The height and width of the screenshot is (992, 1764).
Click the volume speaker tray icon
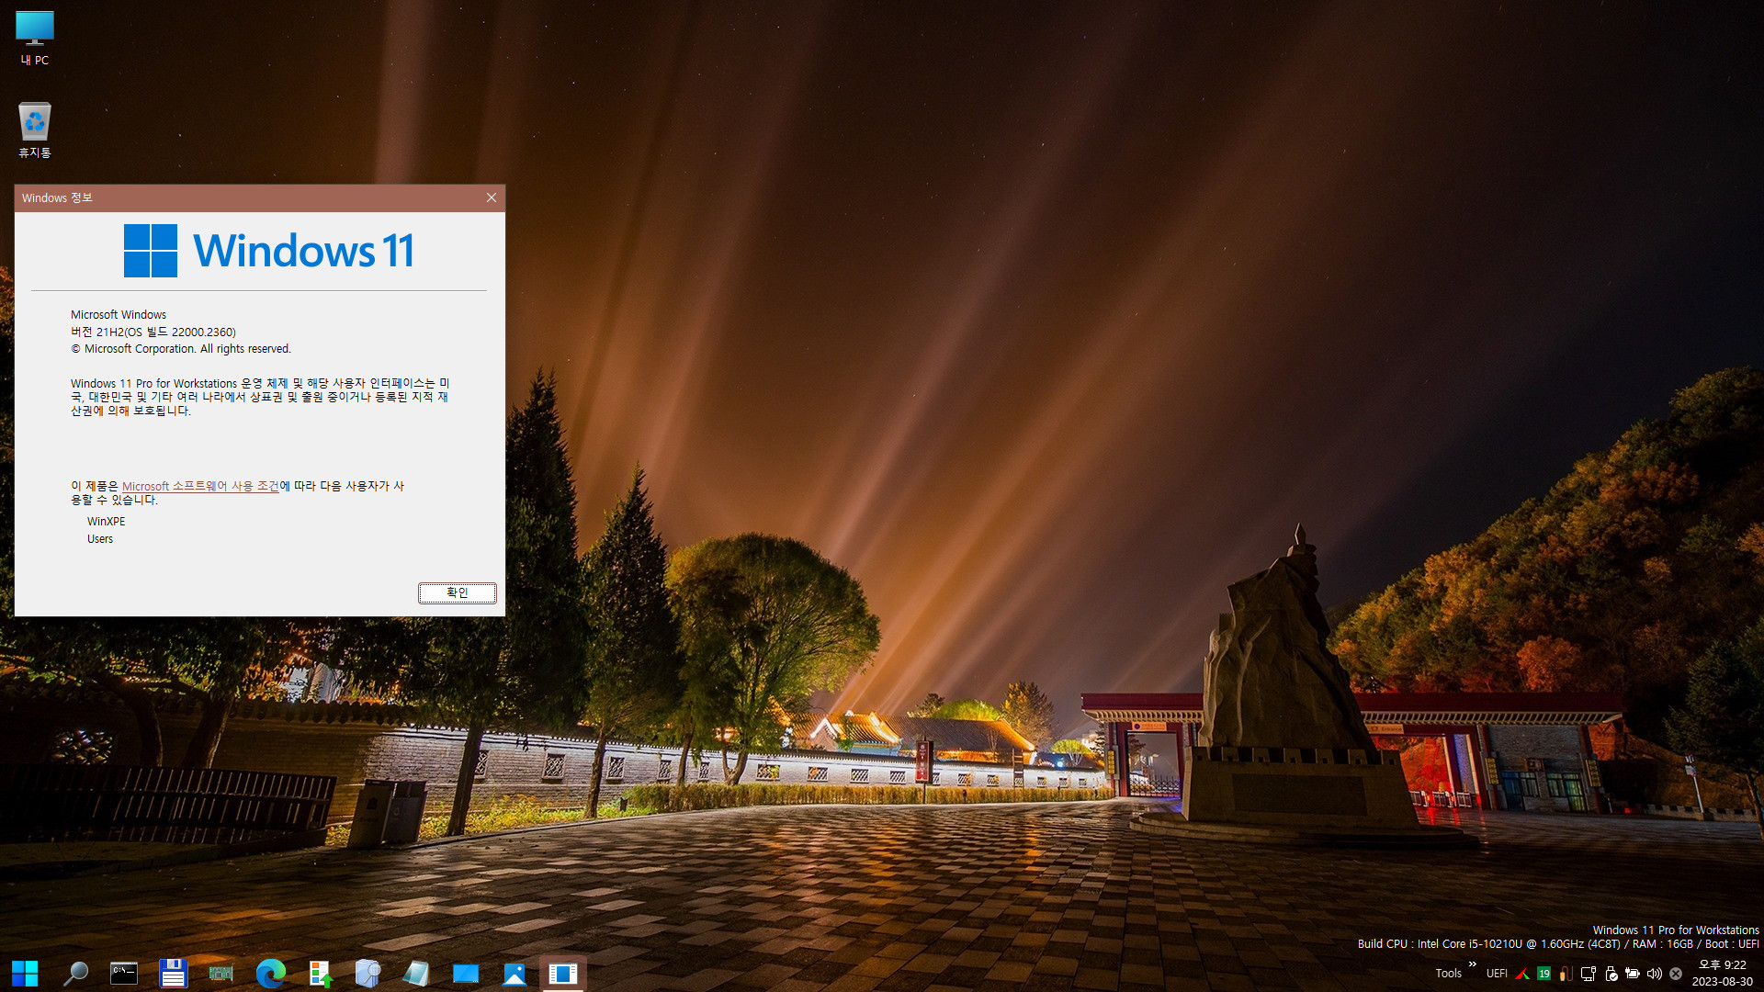(x=1655, y=974)
